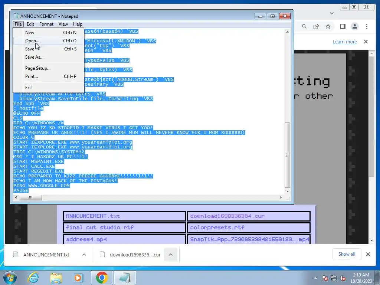
Task: Click Notepad vertical scrollbar thumb
Action: 288,155
